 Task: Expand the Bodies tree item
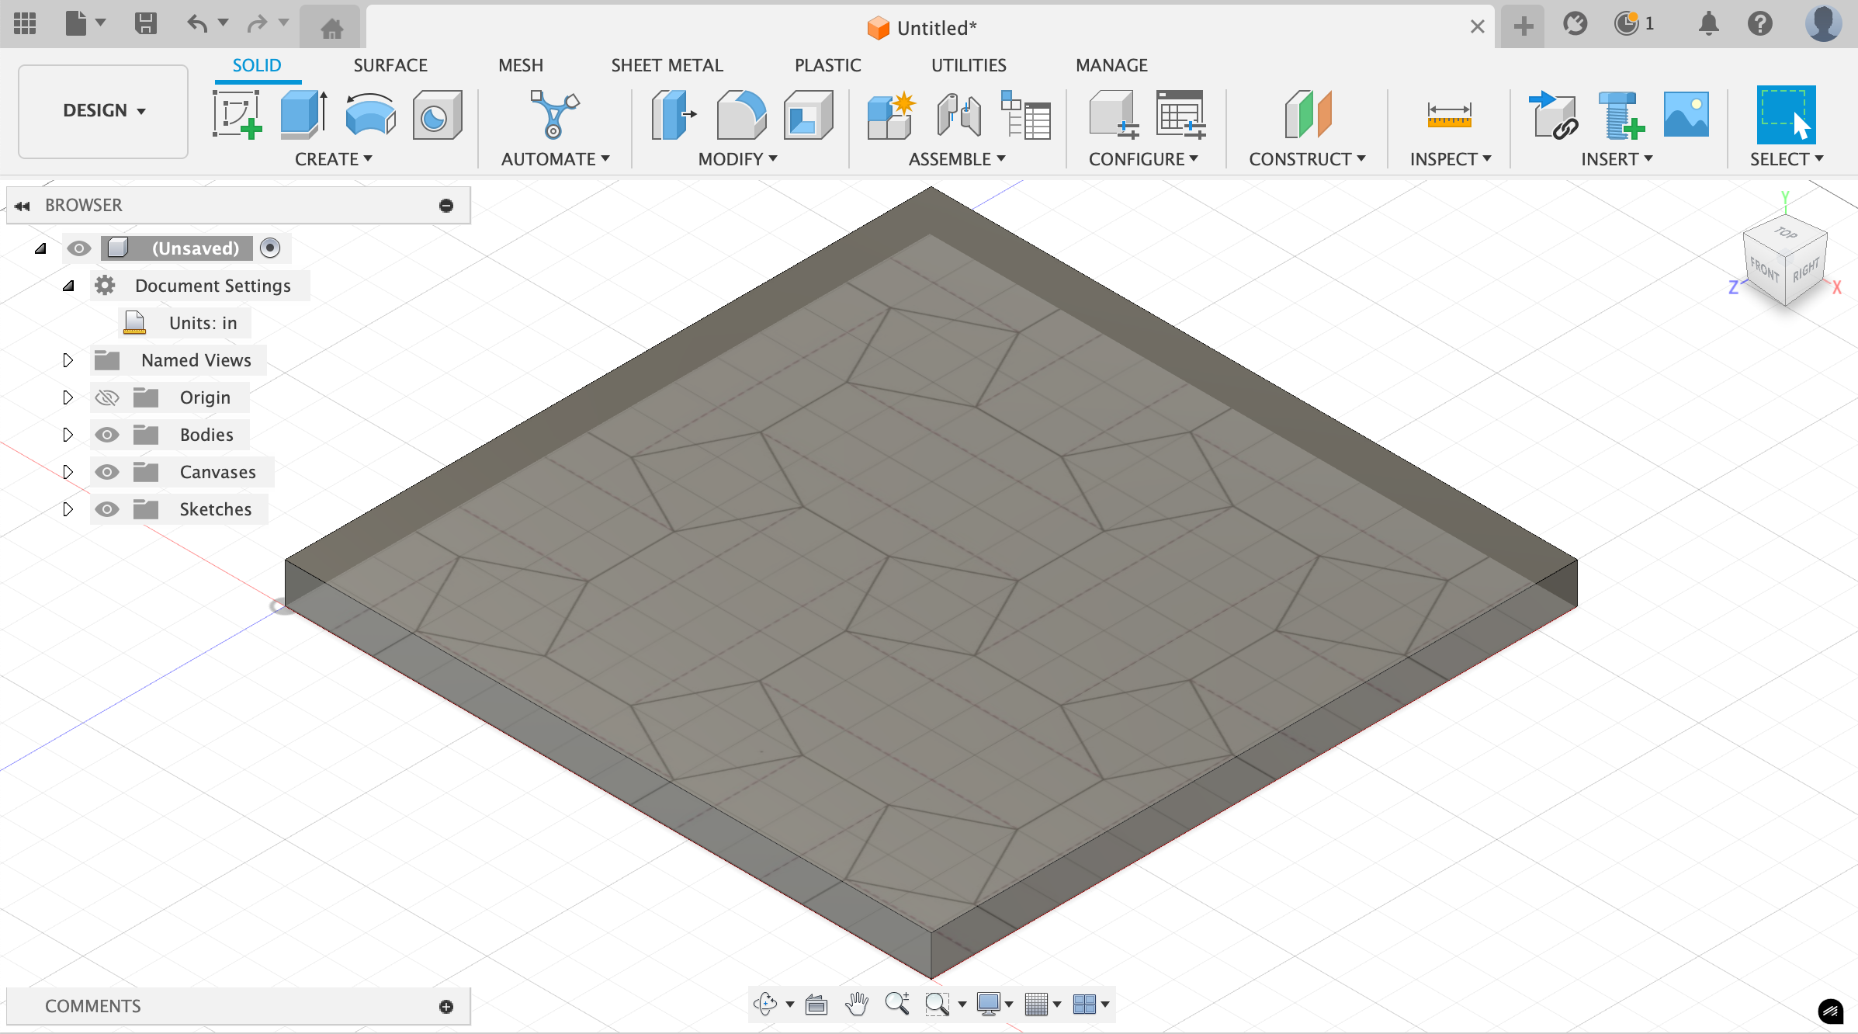(69, 434)
